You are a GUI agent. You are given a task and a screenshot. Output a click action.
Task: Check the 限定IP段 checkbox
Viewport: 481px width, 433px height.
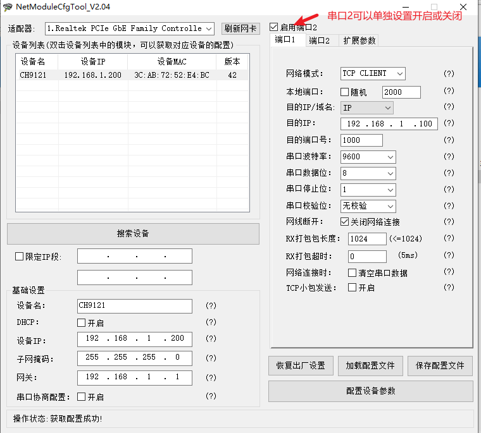(20, 256)
